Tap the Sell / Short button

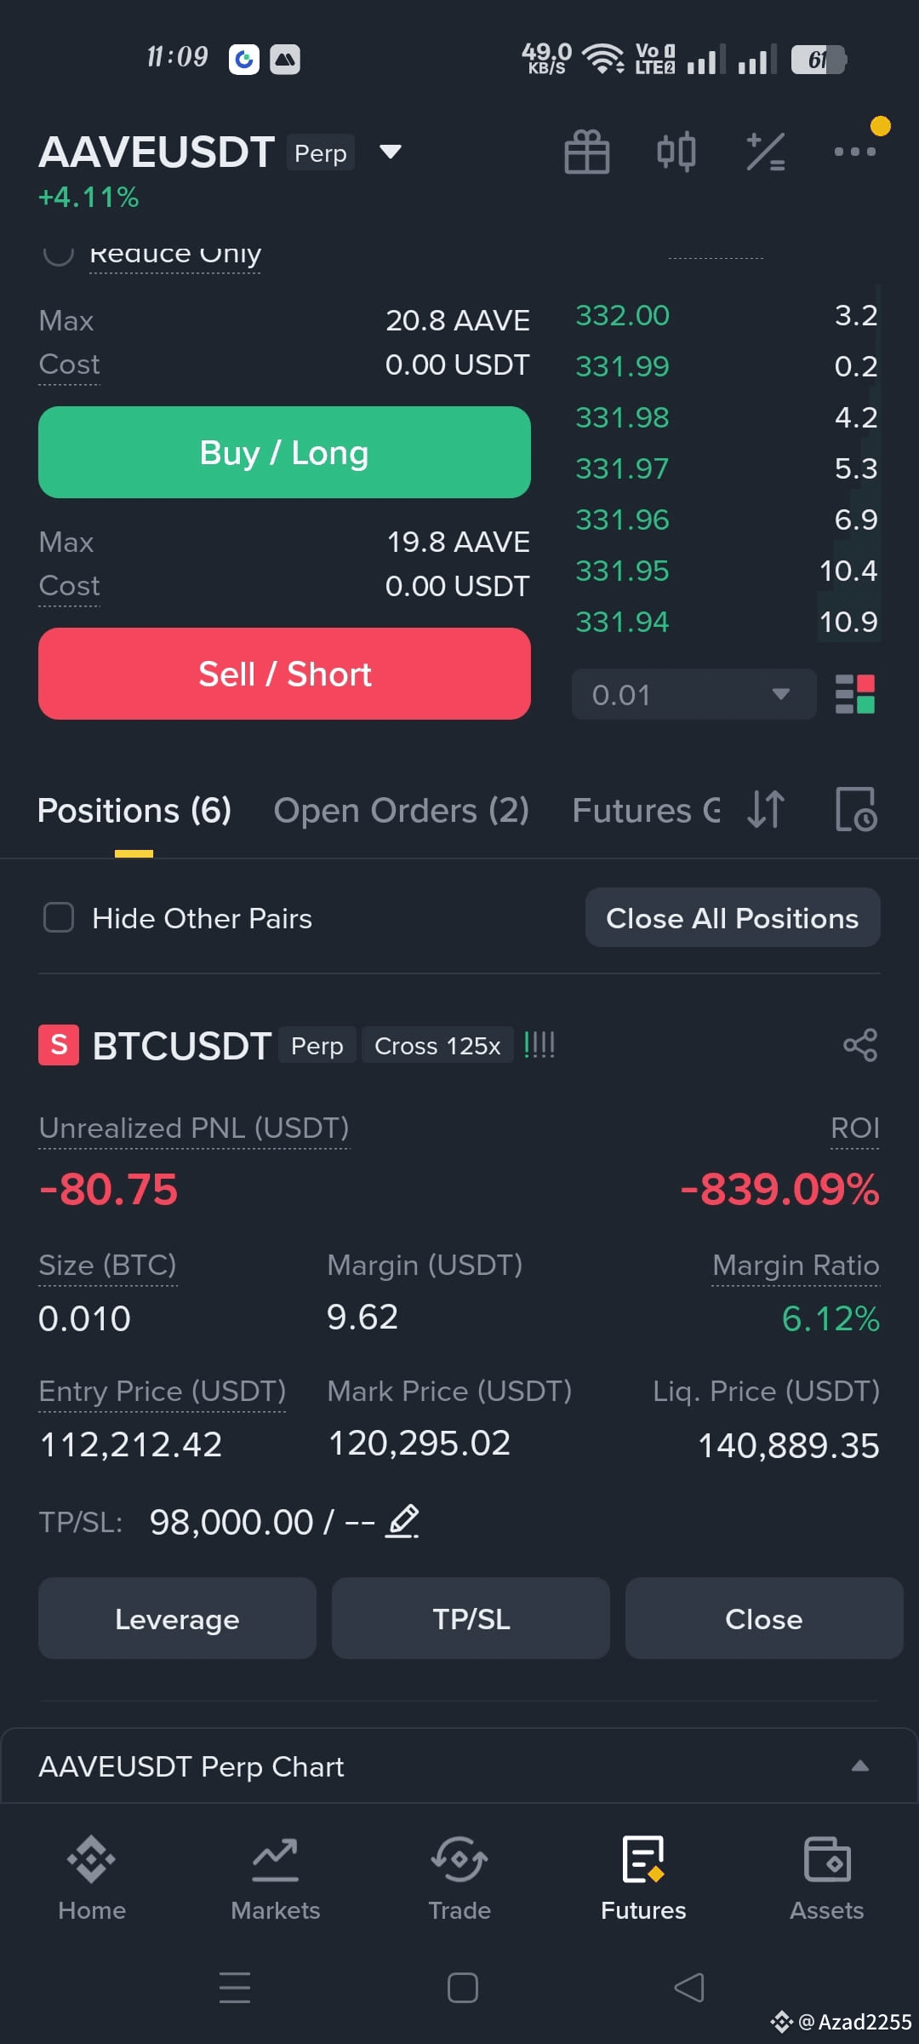click(284, 674)
